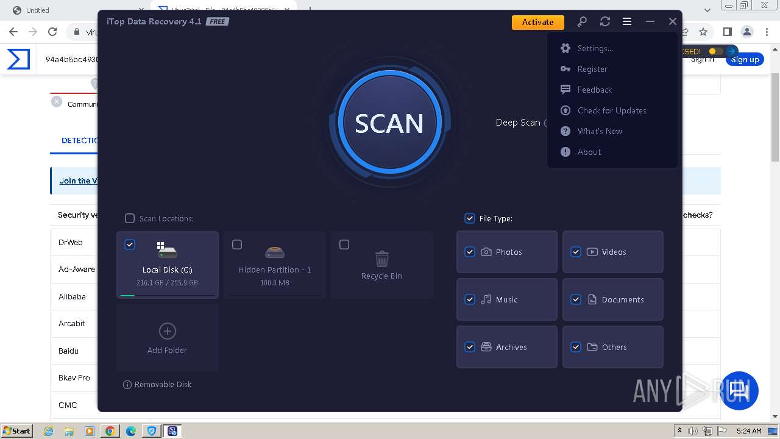Uncheck the File Type master checkbox

[x=470, y=218]
